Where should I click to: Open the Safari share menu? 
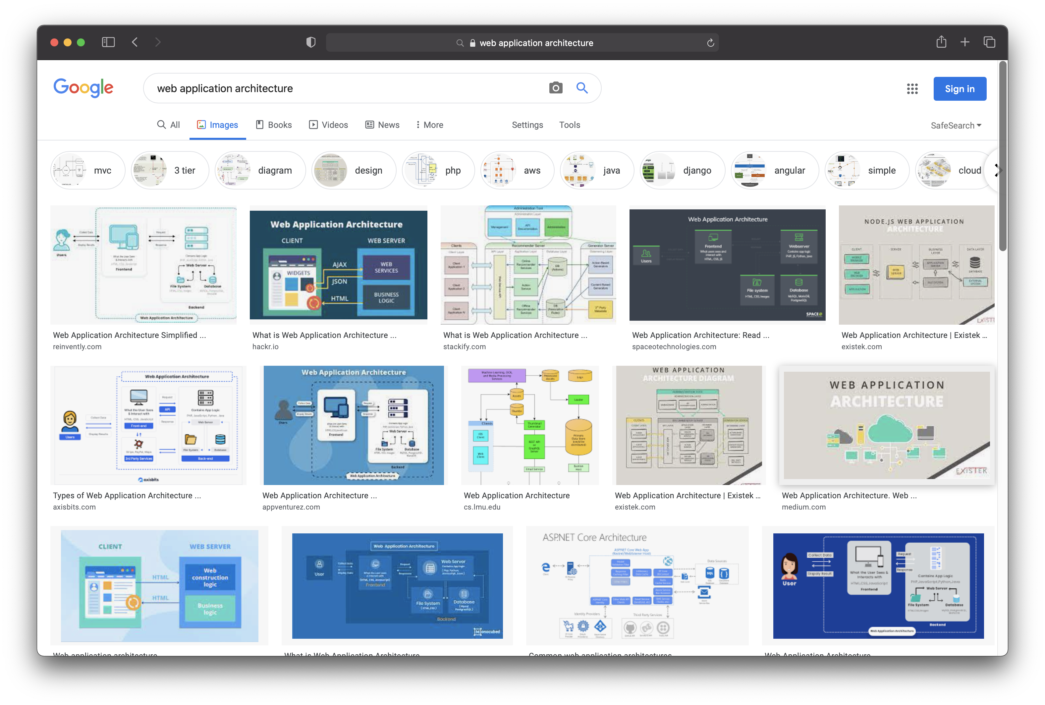pyautogui.click(x=941, y=42)
